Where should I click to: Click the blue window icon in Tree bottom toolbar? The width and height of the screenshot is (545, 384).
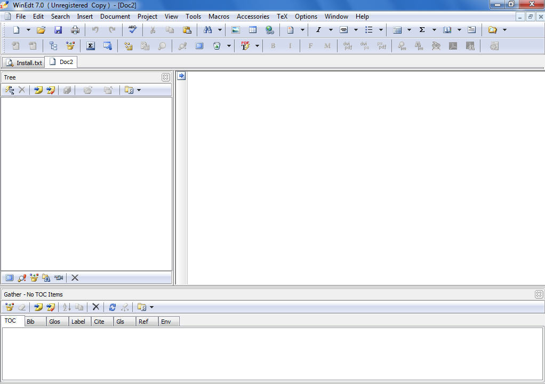pyautogui.click(x=10, y=278)
